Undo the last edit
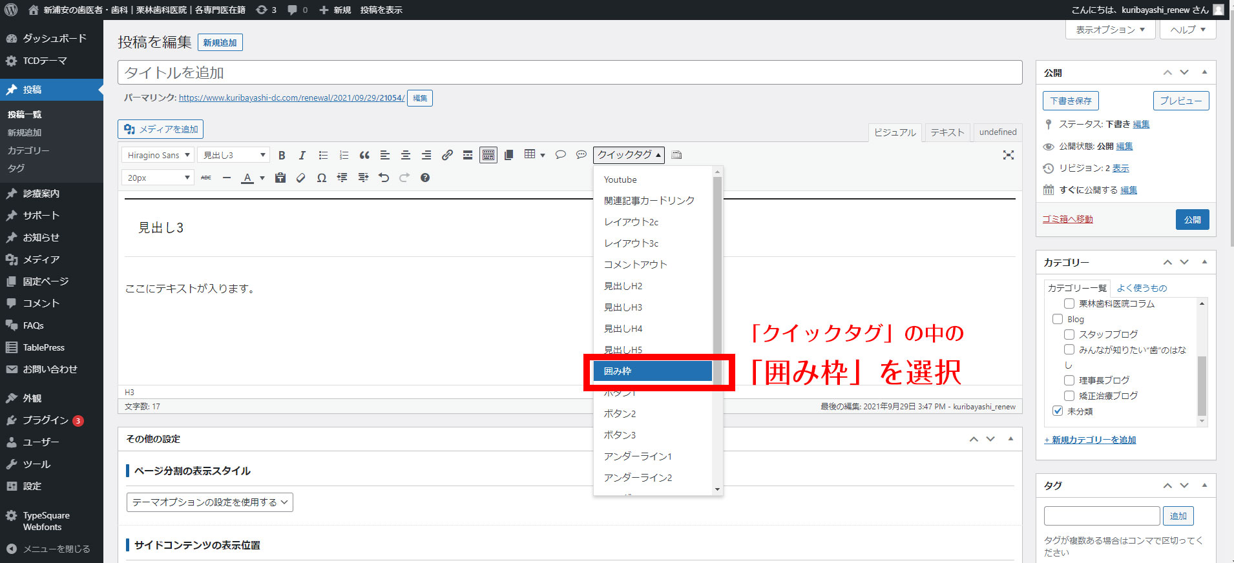The height and width of the screenshot is (563, 1234). click(x=384, y=178)
